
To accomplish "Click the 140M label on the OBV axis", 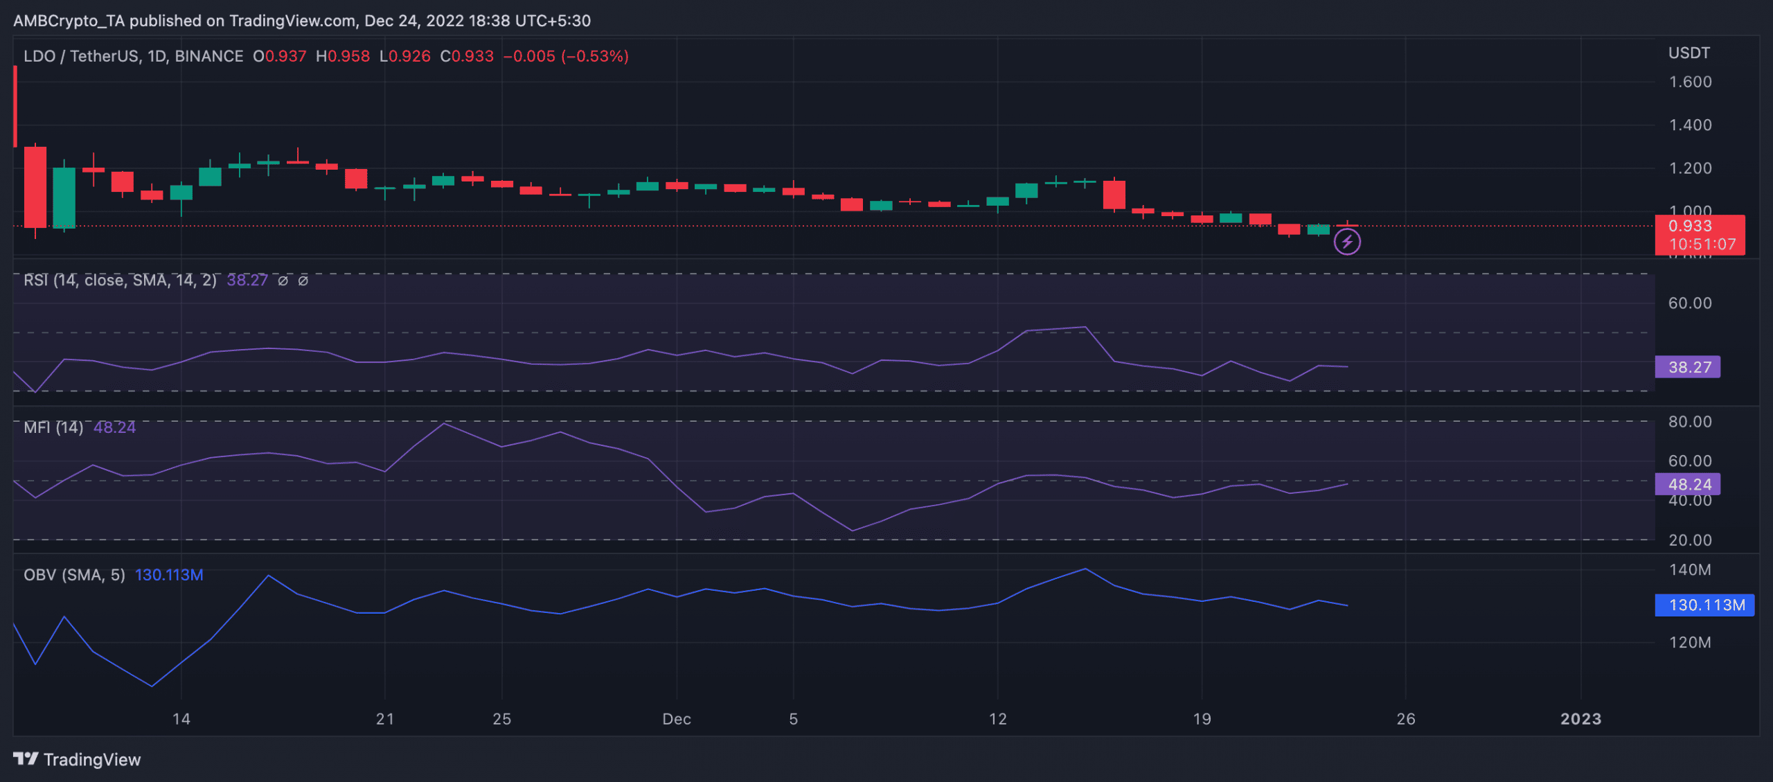I will (x=1690, y=569).
